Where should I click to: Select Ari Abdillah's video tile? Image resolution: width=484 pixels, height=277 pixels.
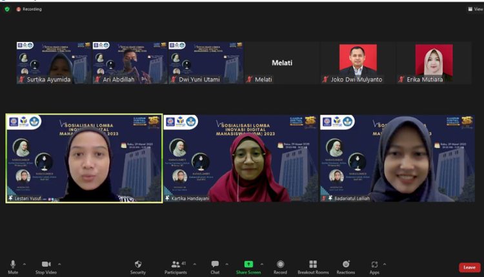(x=130, y=63)
